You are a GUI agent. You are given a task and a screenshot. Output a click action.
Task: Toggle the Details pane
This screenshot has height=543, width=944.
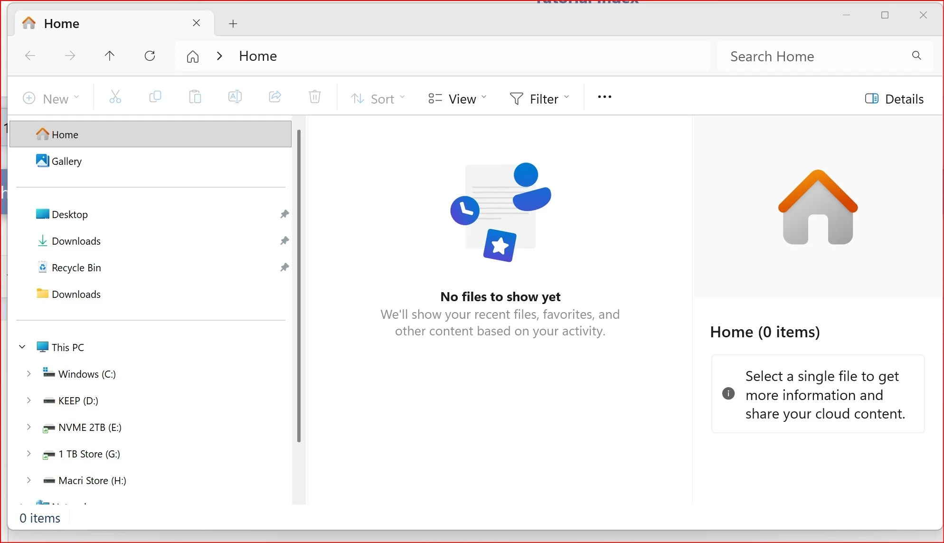point(894,99)
